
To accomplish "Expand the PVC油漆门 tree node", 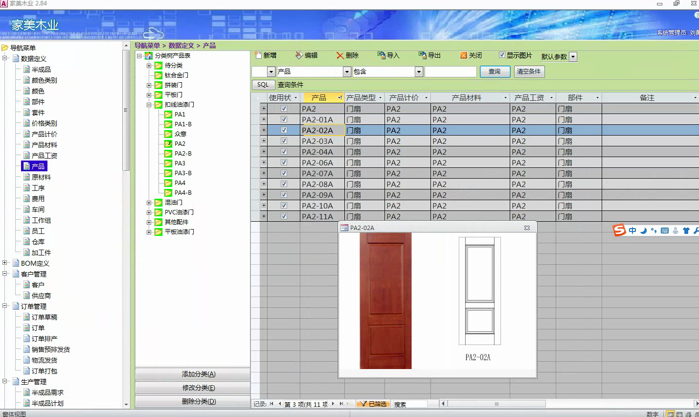I will point(149,212).
